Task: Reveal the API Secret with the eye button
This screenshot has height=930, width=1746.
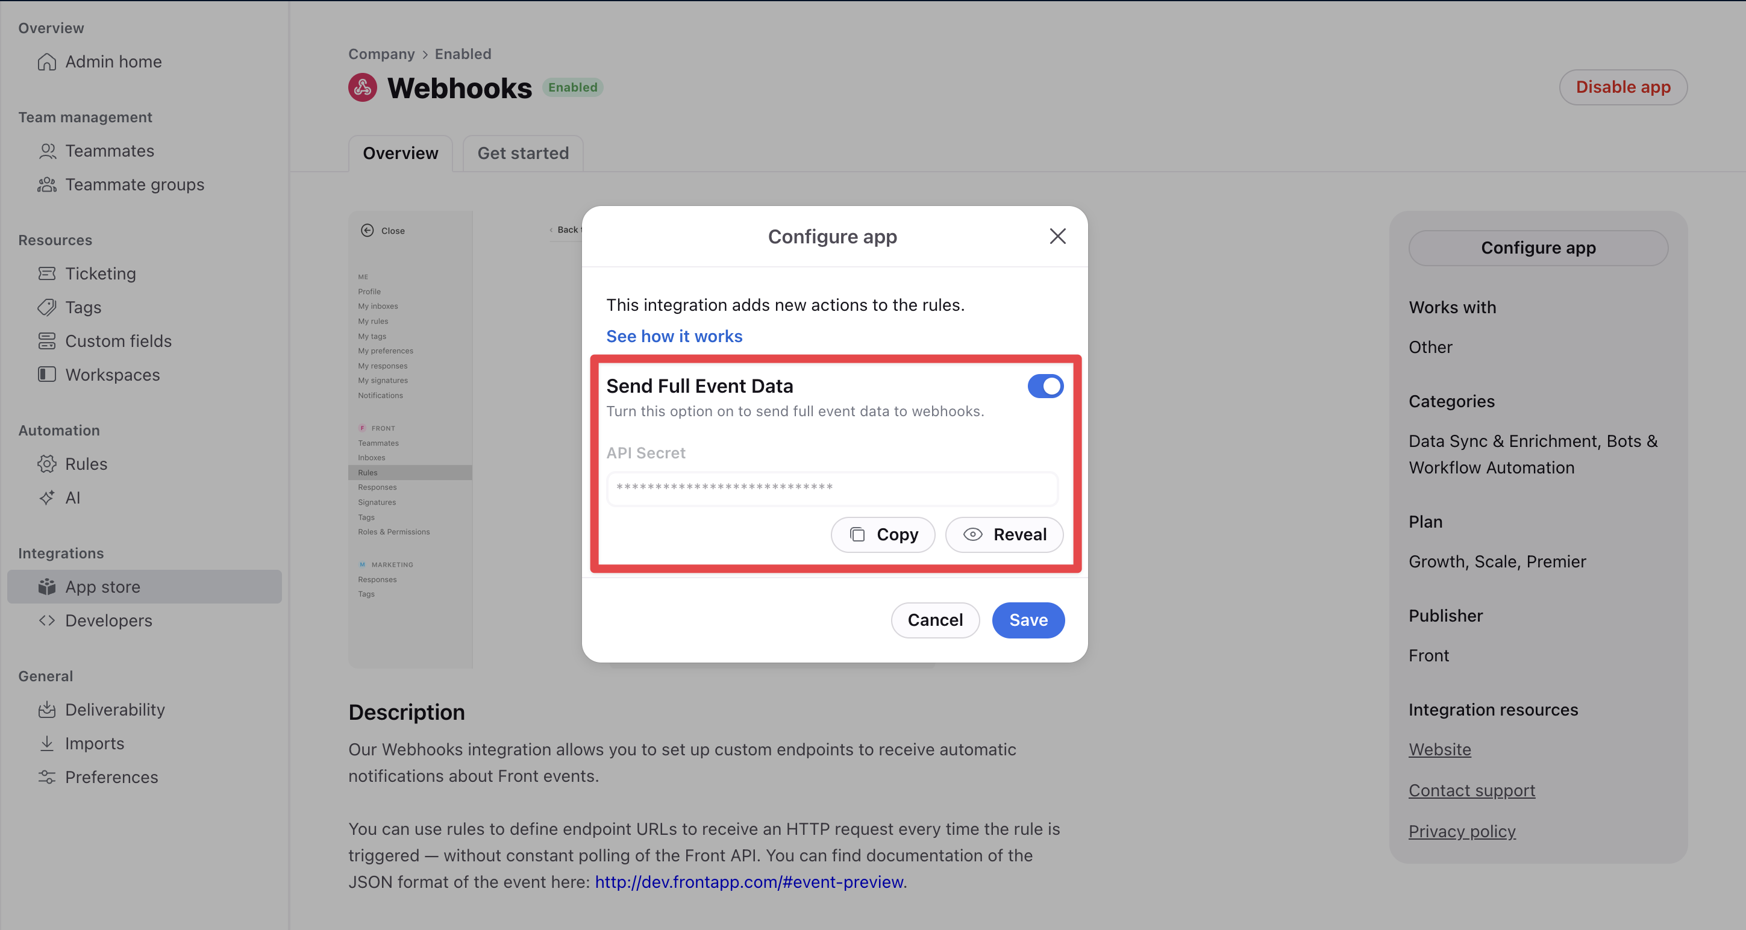Action: [1004, 535]
